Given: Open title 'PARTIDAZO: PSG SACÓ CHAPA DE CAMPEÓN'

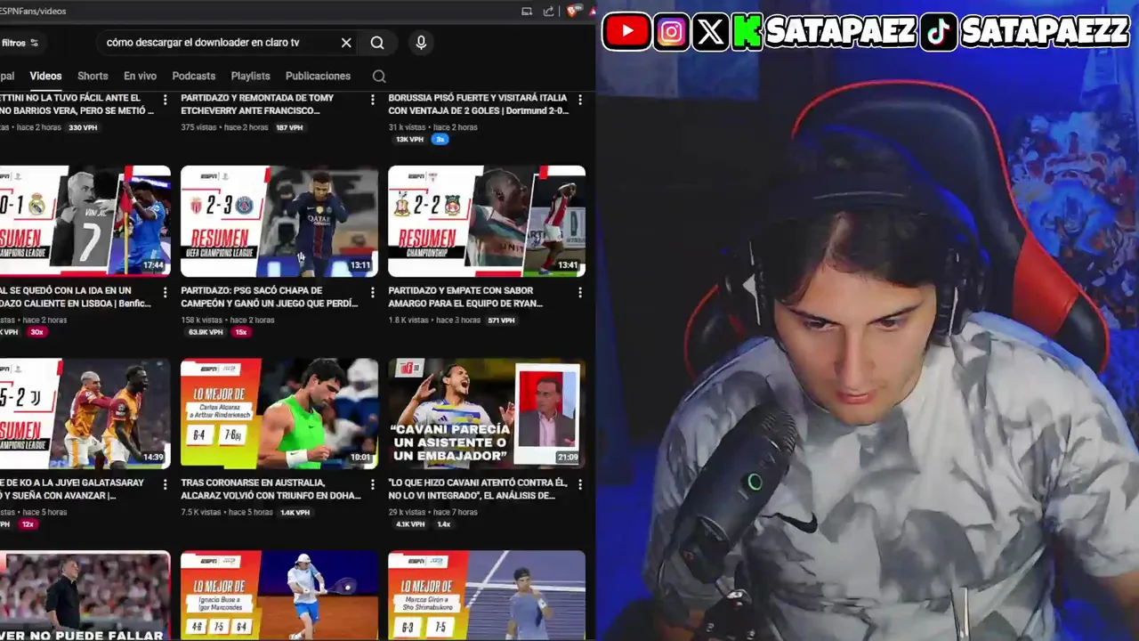Looking at the screenshot, I should [269, 296].
